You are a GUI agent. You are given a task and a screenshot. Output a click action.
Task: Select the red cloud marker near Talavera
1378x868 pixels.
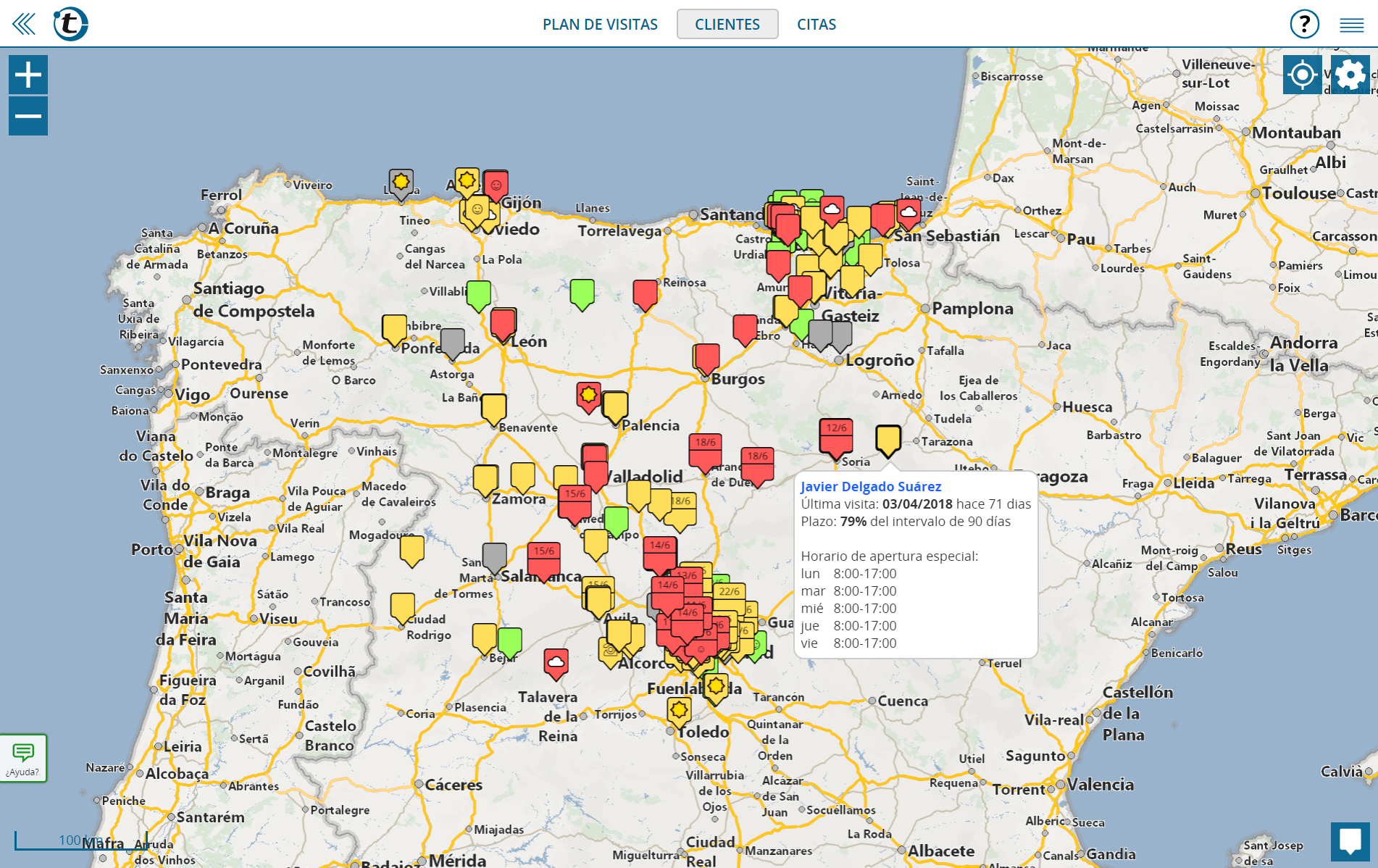[556, 662]
